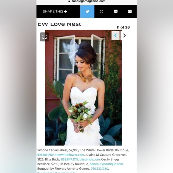Call Bliss Bride at 858.847.3115

point(69,160)
